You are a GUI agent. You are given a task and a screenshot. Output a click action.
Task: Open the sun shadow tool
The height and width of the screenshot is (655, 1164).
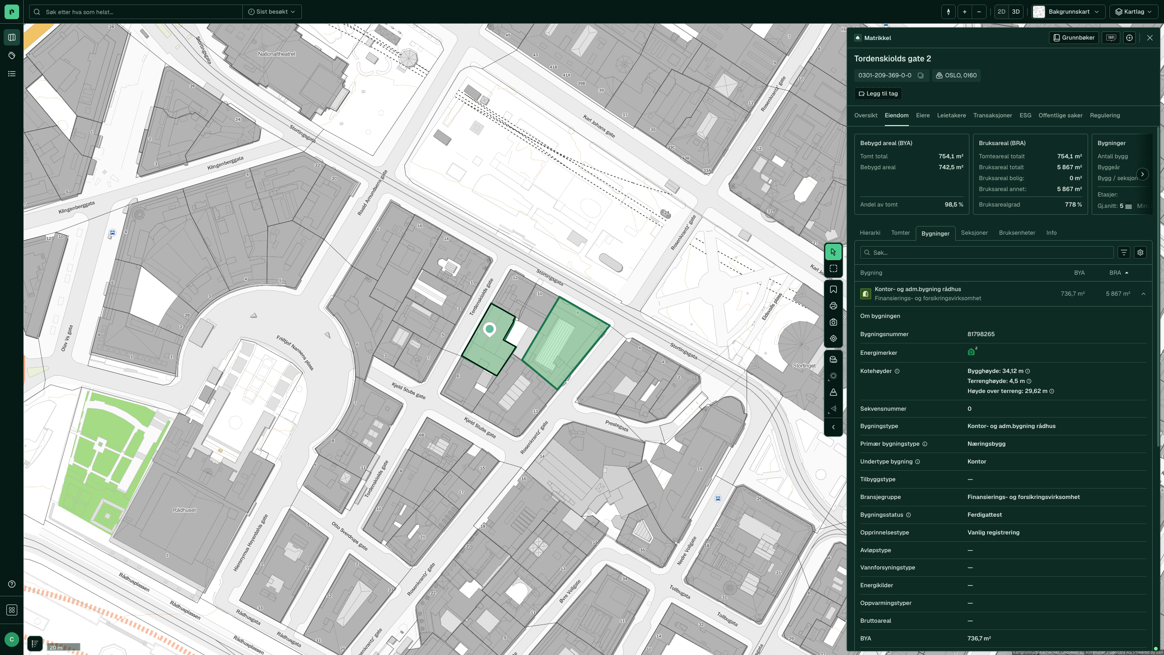833,376
